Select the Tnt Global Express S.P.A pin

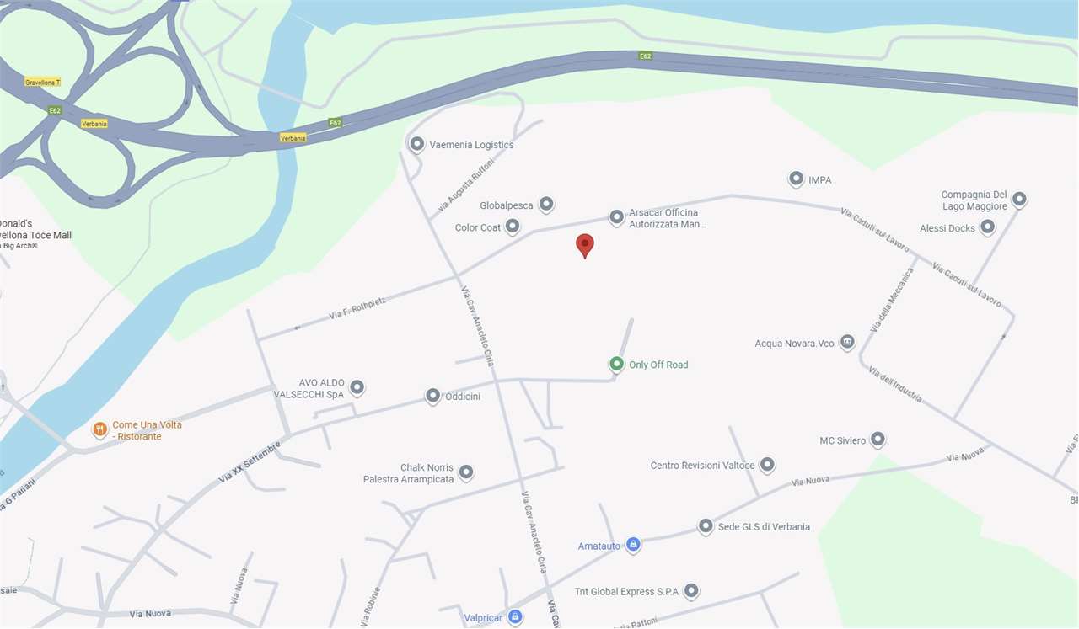tap(691, 591)
